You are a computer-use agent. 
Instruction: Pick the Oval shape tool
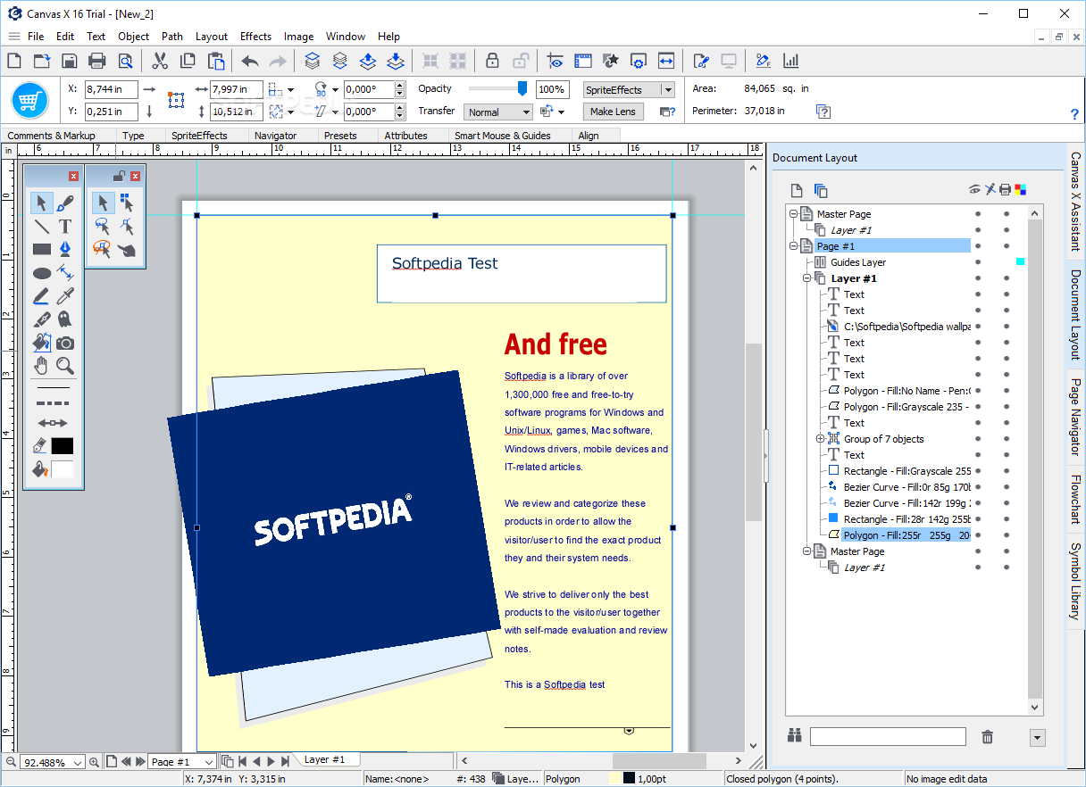[x=42, y=273]
